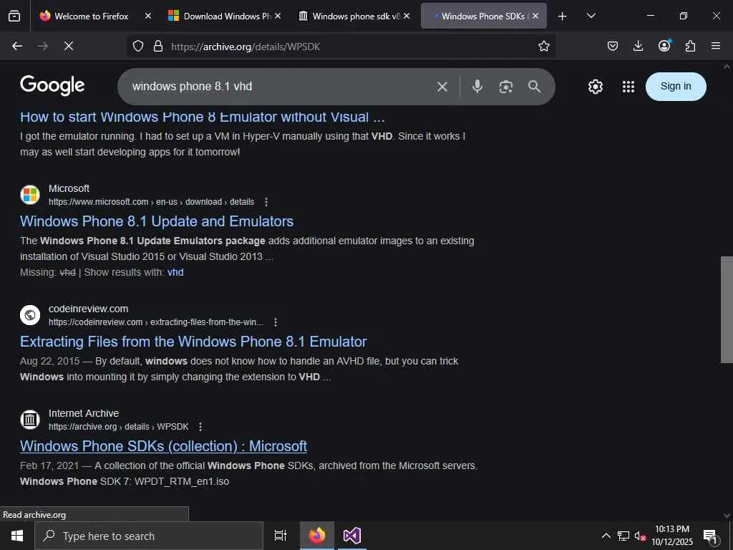Show results with vhd link
This screenshot has width=733, height=550.
click(175, 272)
